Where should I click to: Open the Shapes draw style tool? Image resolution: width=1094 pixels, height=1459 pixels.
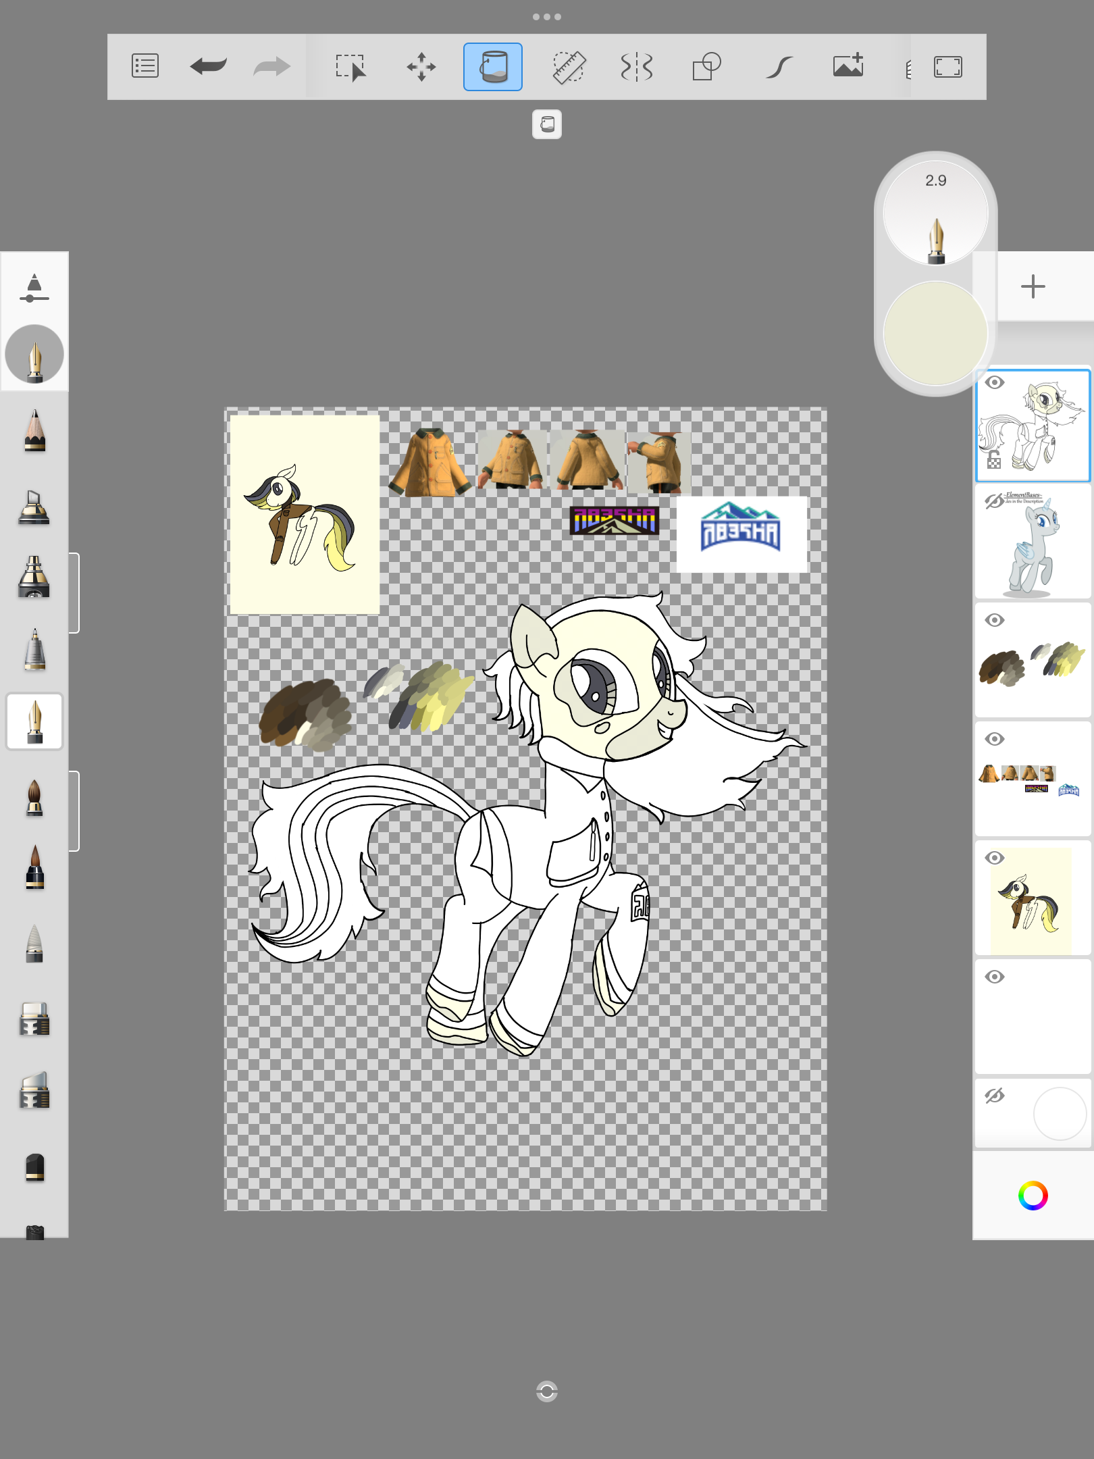point(707,67)
